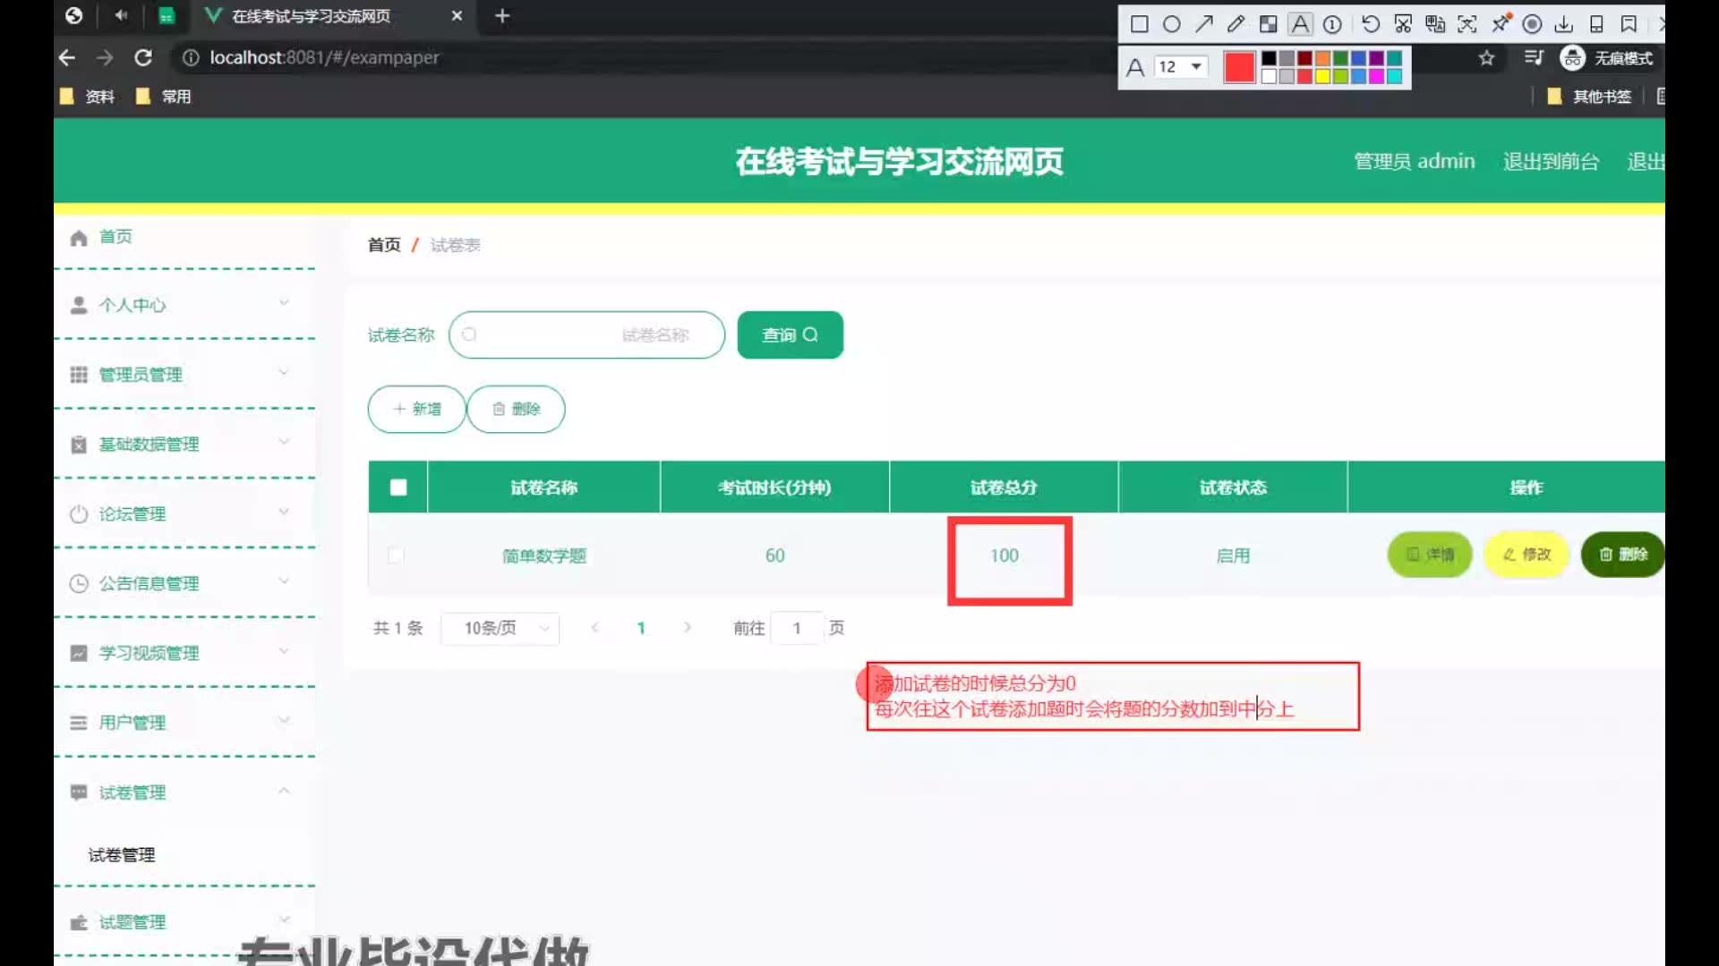Click the 新增 add button
The width and height of the screenshot is (1719, 966).
click(x=416, y=409)
